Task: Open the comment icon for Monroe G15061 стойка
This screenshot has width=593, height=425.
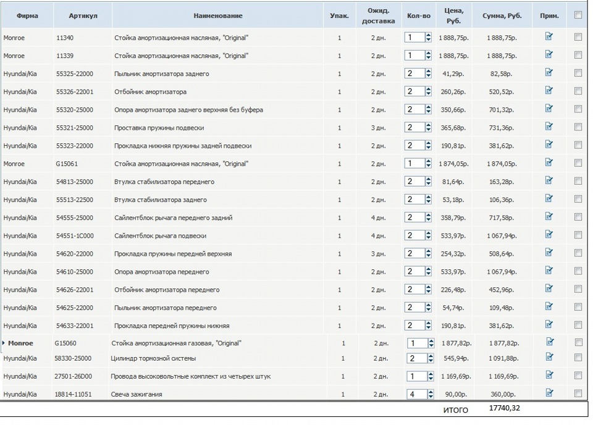Action: pos(549,163)
